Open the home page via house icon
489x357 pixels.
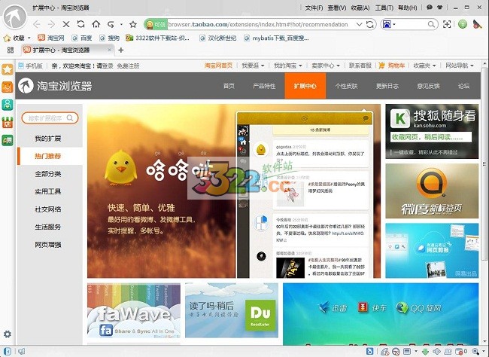[x=96, y=24]
